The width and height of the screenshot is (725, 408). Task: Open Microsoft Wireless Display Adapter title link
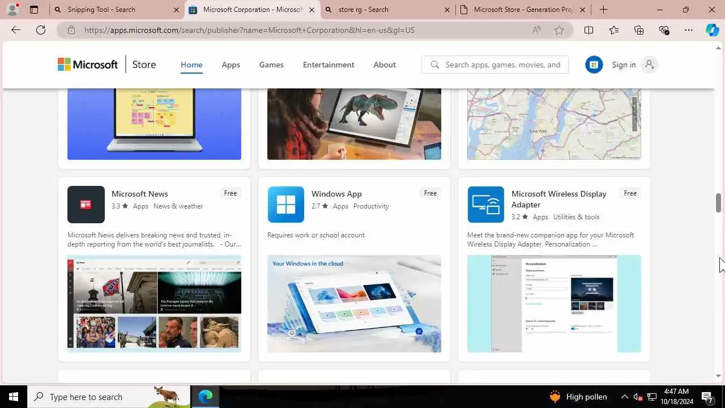point(558,199)
